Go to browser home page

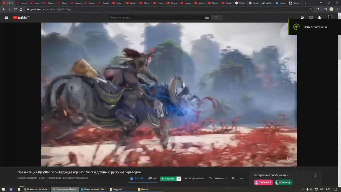[x=21, y=9]
